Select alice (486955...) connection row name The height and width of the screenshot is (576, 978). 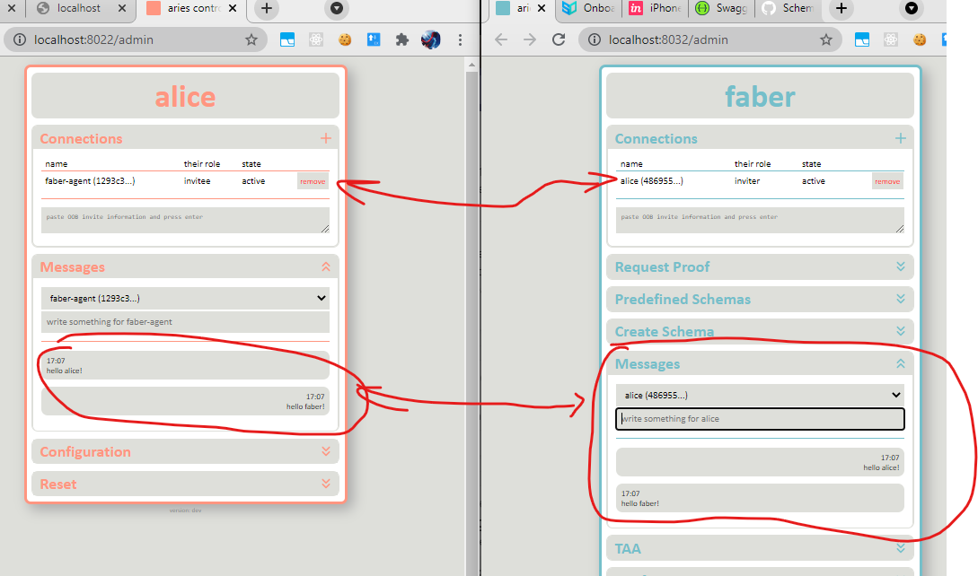coord(652,181)
